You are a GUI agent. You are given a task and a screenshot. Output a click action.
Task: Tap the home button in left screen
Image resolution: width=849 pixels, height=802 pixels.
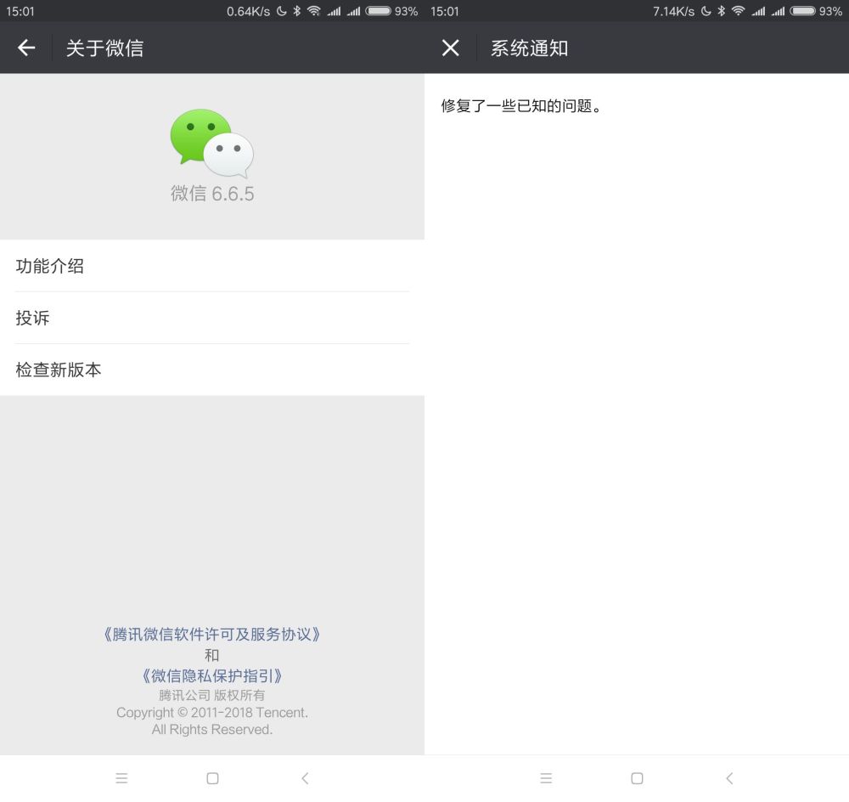coord(213,779)
